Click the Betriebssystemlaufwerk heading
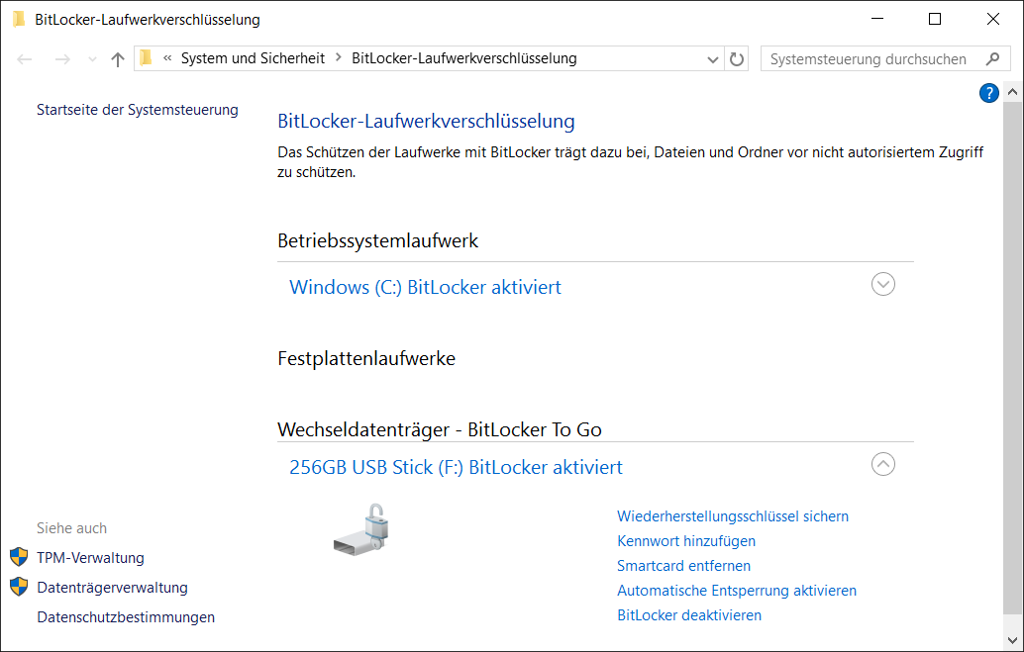This screenshot has width=1024, height=652. click(x=378, y=240)
